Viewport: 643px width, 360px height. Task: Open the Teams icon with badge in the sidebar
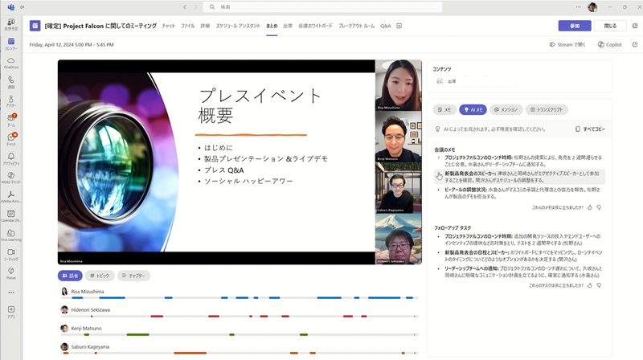(x=11, y=121)
